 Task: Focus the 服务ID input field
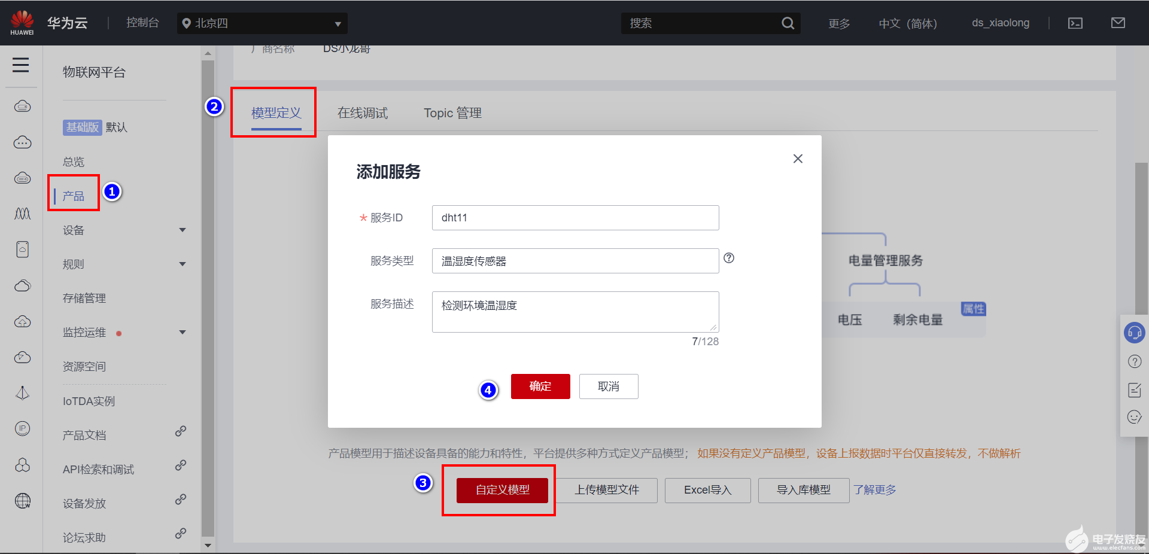click(576, 218)
